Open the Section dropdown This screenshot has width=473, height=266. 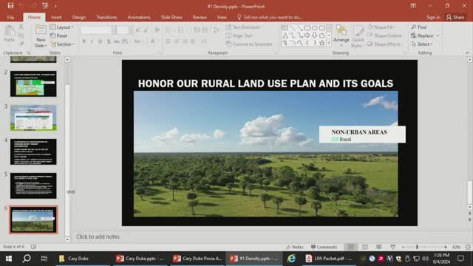pyautogui.click(x=62, y=44)
